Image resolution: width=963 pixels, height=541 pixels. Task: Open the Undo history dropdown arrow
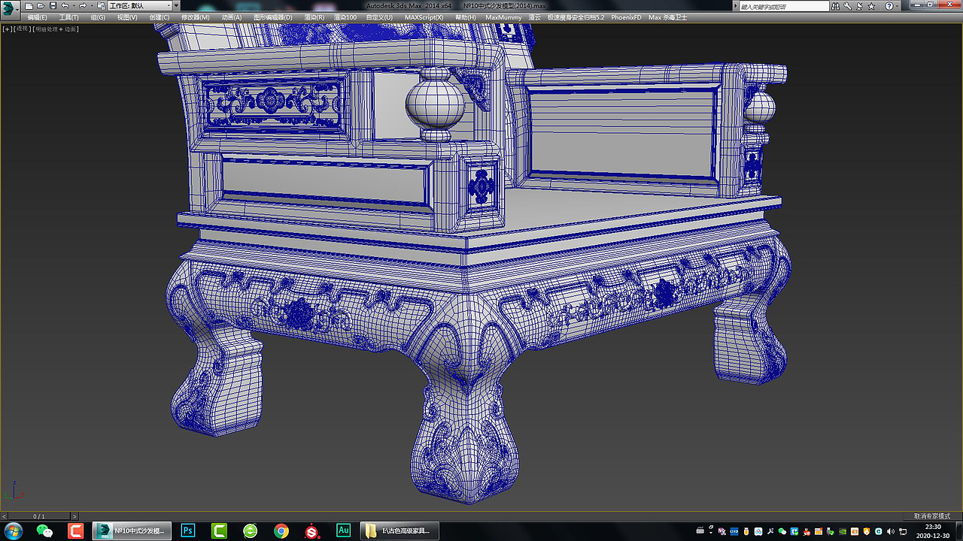point(74,6)
